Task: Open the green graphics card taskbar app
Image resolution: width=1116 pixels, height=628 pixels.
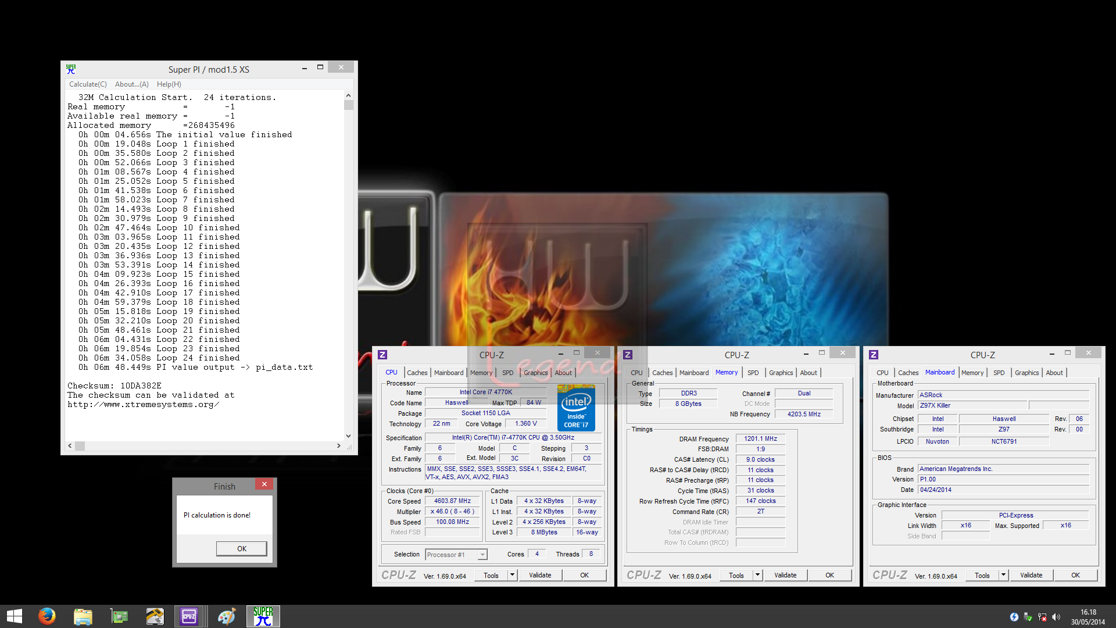Action: coord(119,616)
